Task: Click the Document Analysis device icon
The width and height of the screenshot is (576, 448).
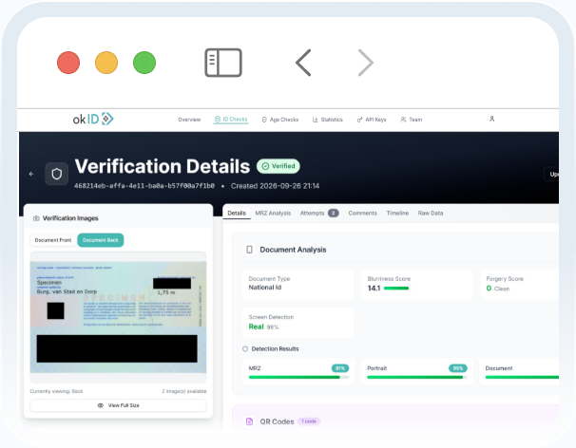Action: (249, 250)
